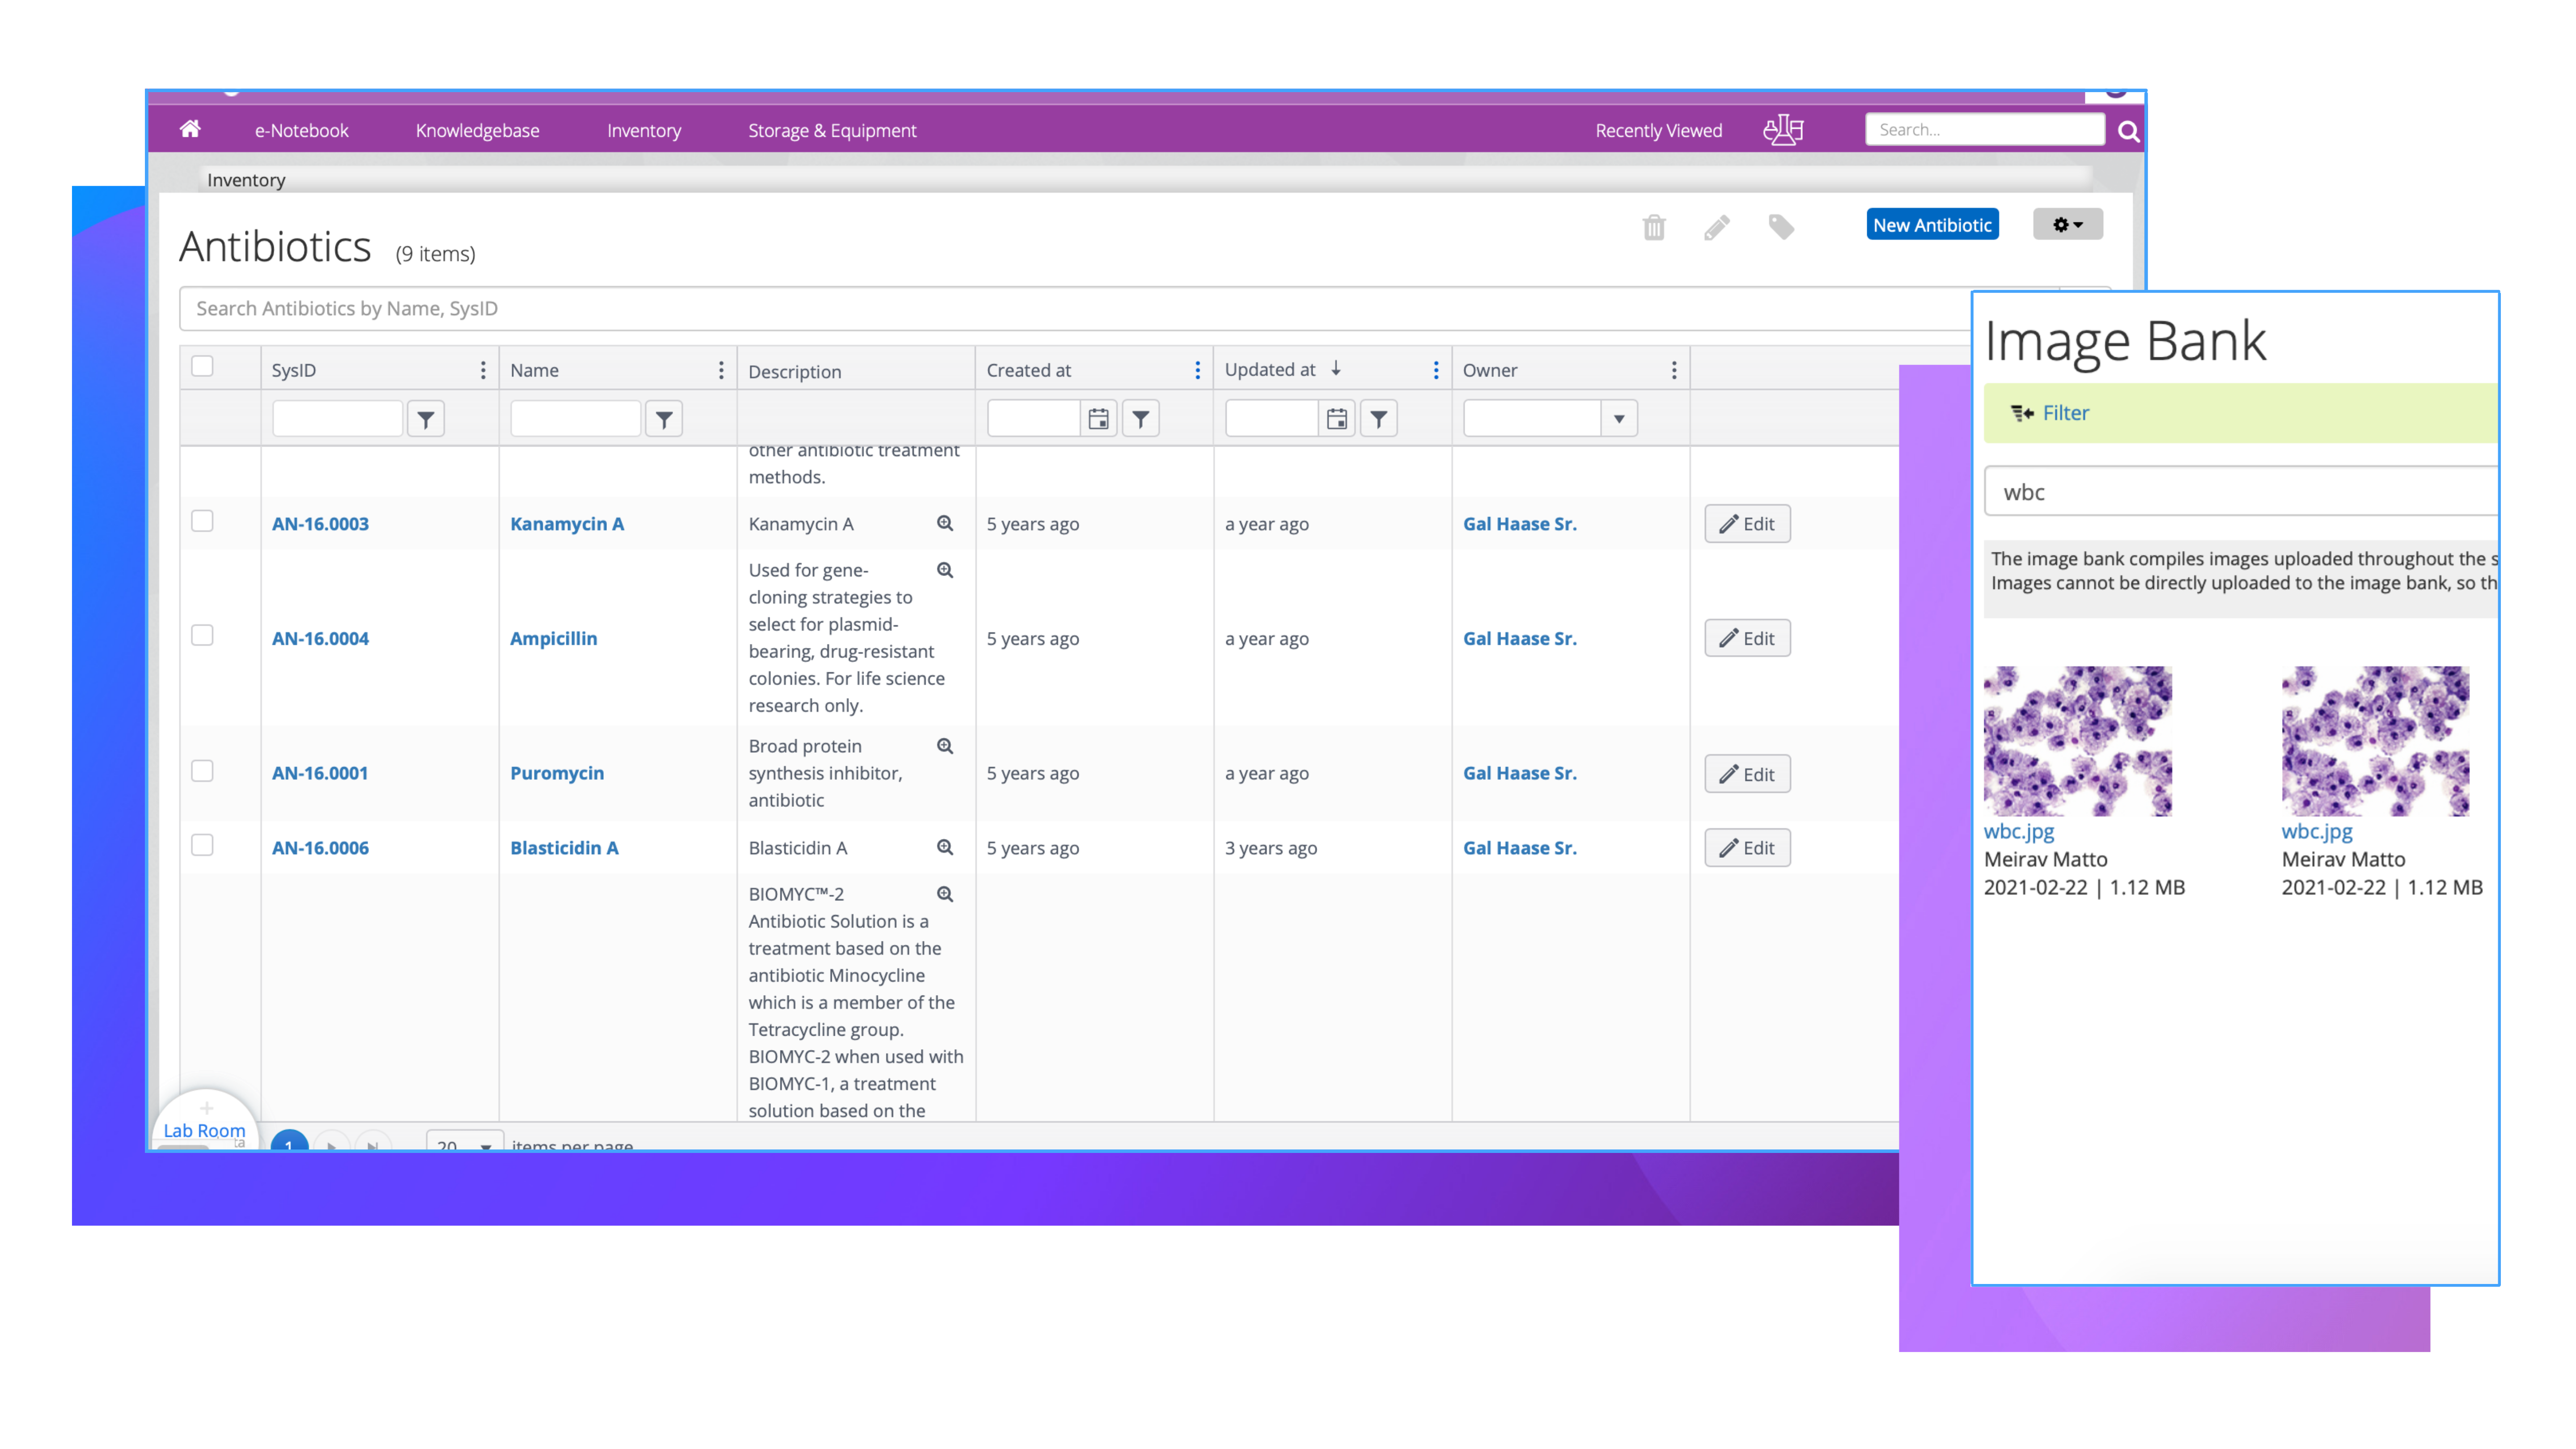
Task: Check the AN-16.0004 row checkbox
Action: 202,635
